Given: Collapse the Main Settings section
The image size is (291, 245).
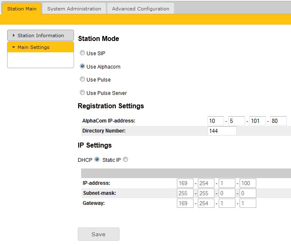Looking at the screenshot, I should [41, 47].
